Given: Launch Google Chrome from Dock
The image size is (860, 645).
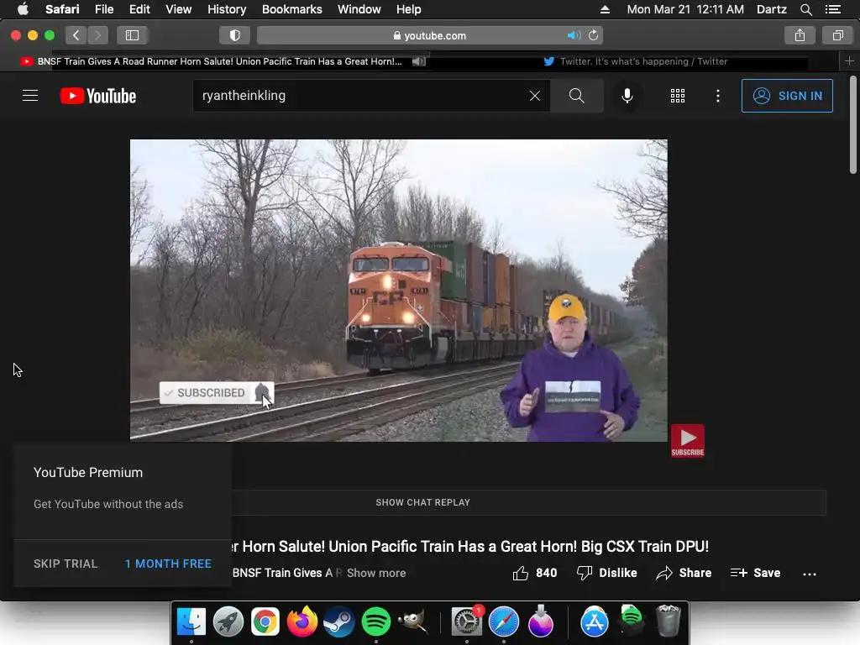Looking at the screenshot, I should (x=265, y=621).
